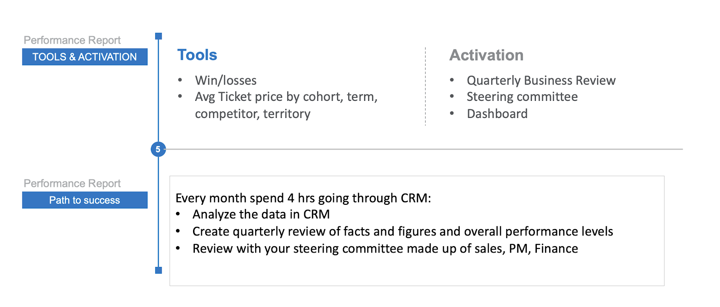The width and height of the screenshot is (720, 307).
Task: Select the top square endpoint of the timeline
Action: coord(158,36)
